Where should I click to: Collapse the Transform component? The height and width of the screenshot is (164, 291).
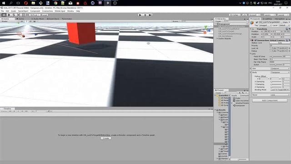pyautogui.click(x=251, y=29)
